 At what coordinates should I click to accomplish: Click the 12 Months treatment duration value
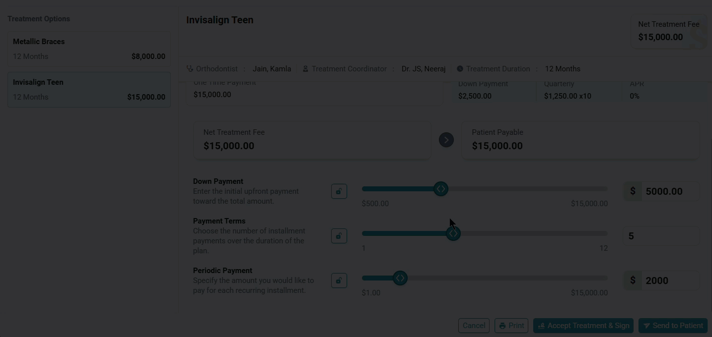(x=563, y=69)
